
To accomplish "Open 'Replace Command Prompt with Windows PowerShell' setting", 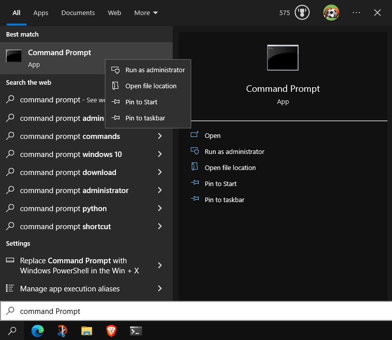I will pyautogui.click(x=86, y=265).
